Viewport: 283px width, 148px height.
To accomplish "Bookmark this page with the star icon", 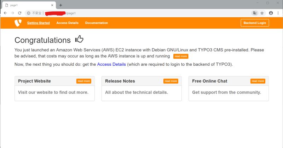I will [x=262, y=13].
